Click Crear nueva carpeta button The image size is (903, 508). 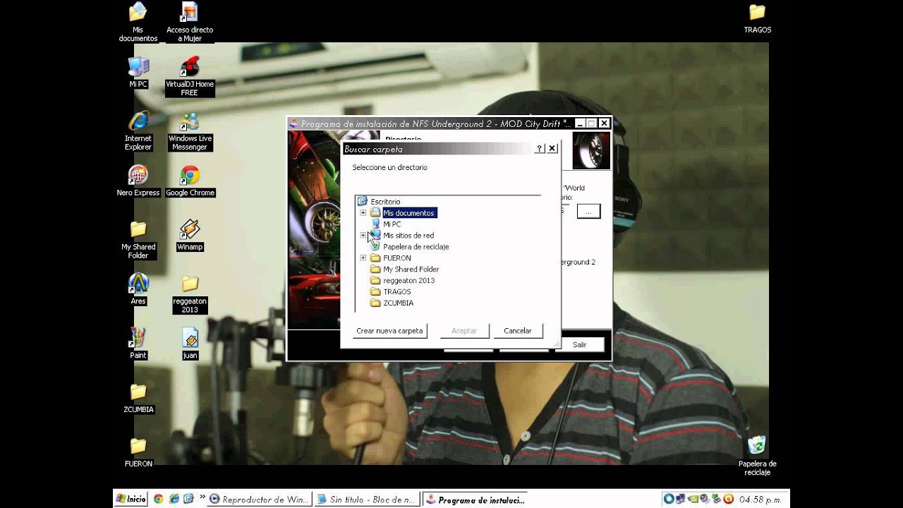pos(389,330)
